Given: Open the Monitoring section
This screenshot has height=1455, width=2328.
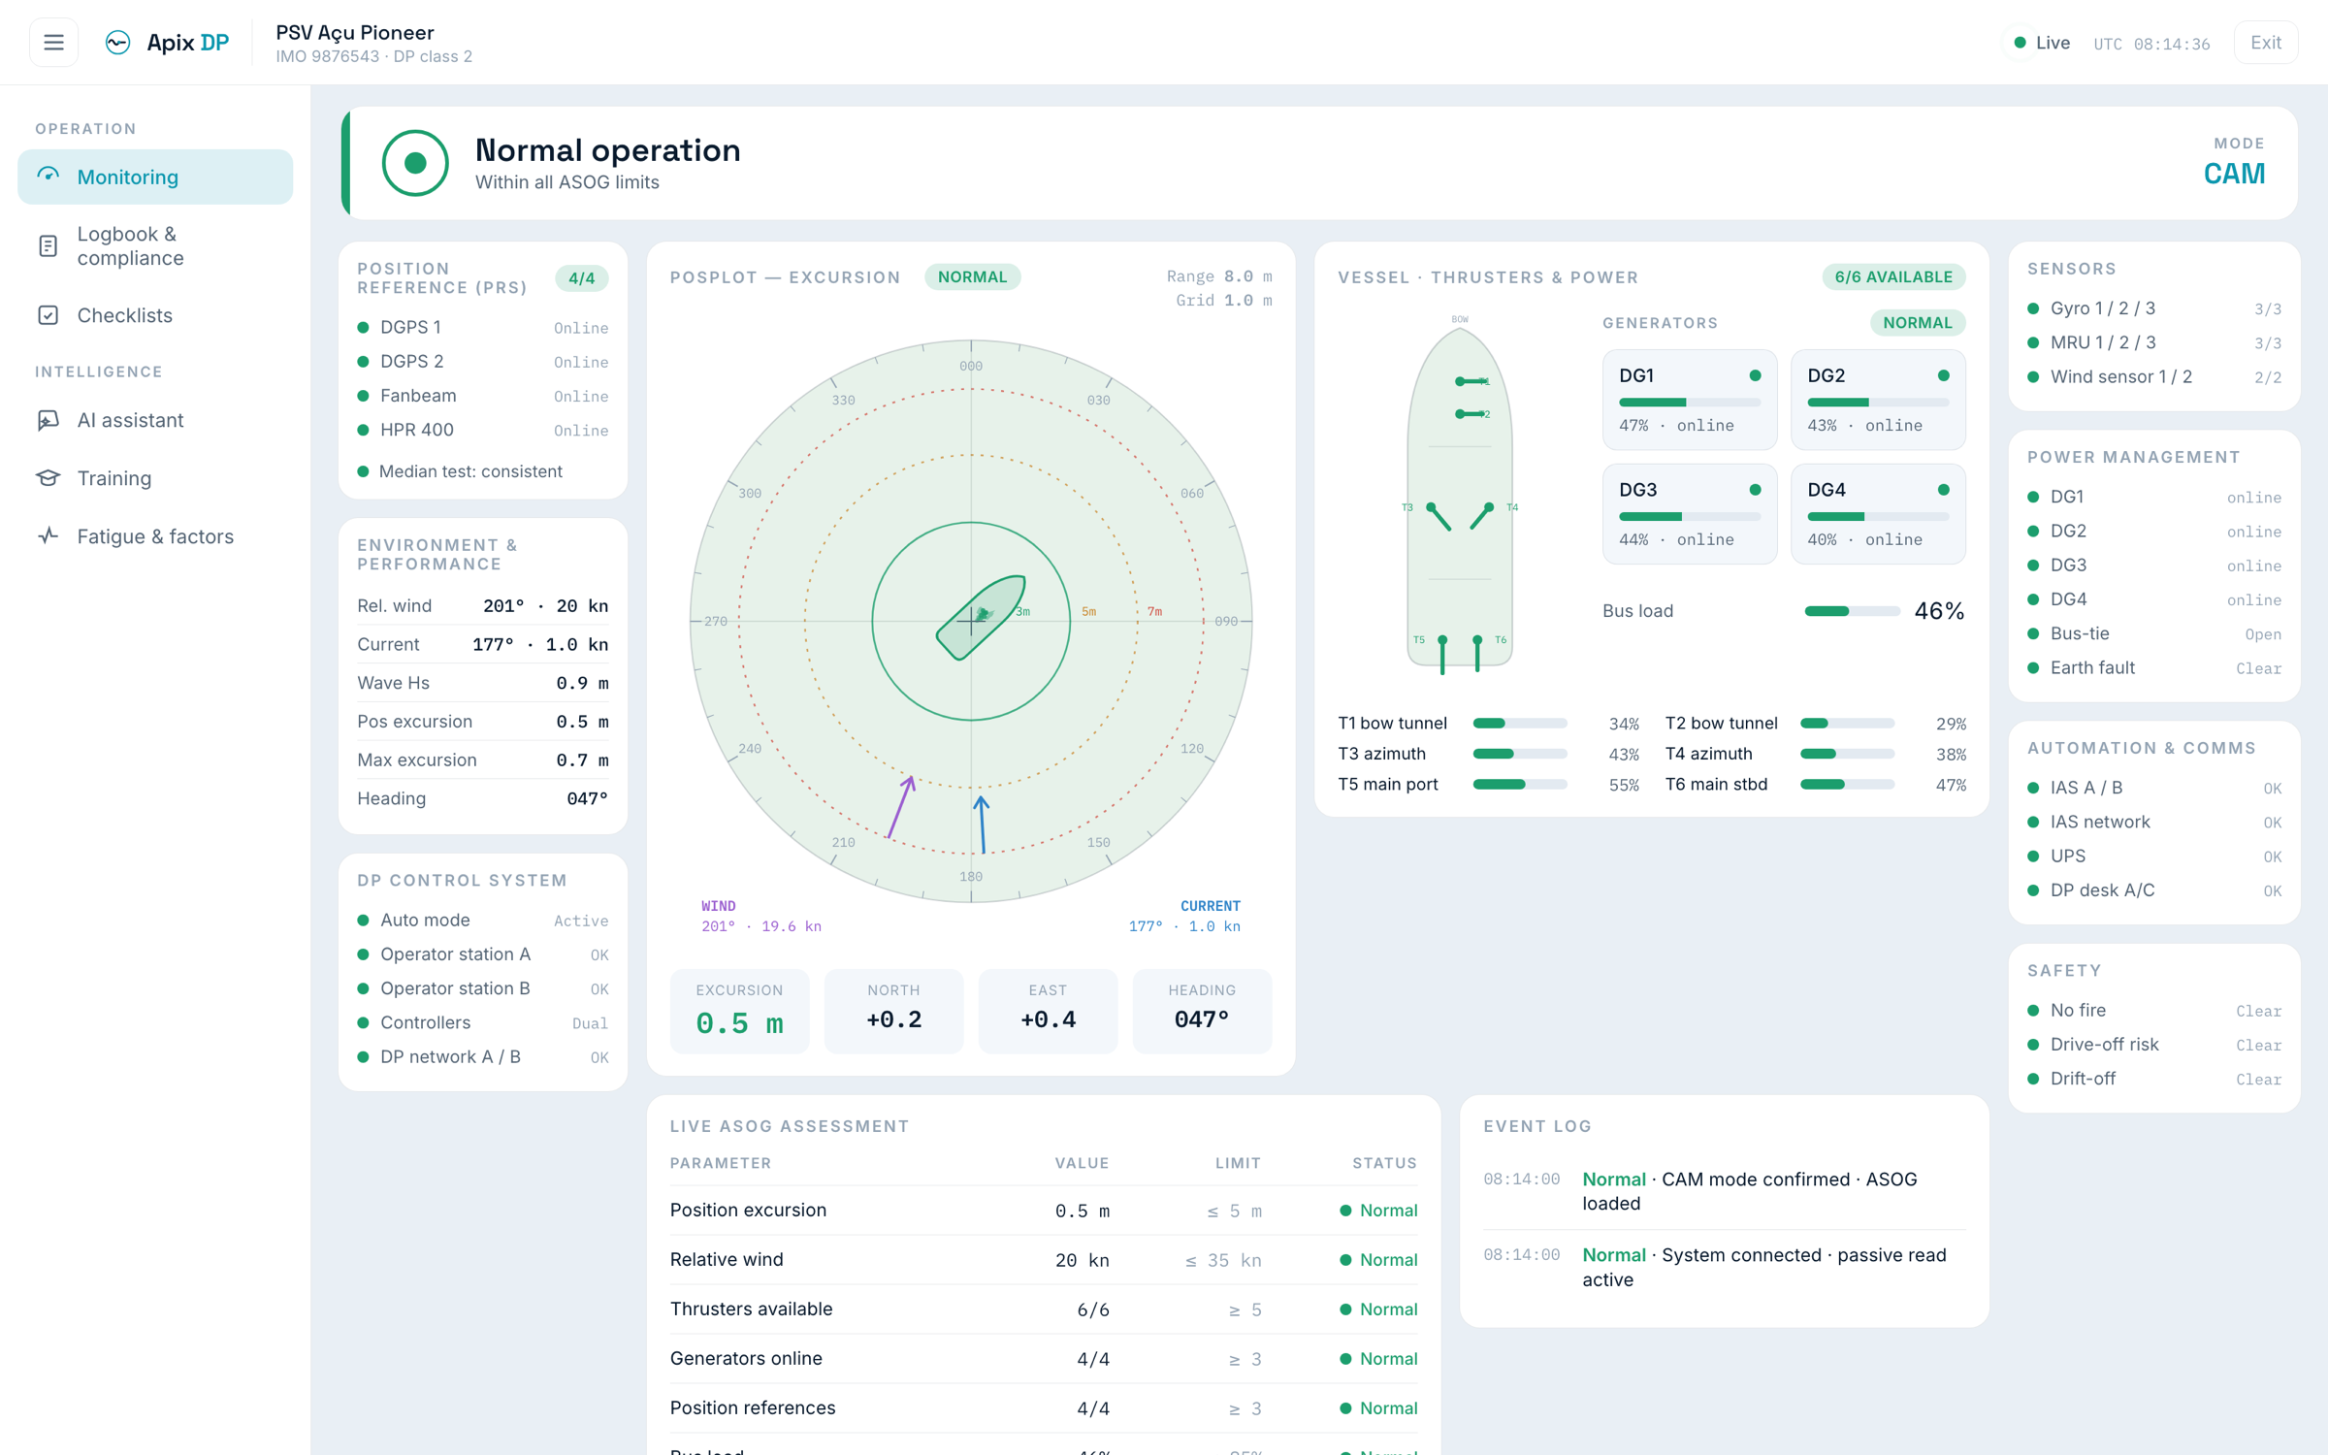Looking at the screenshot, I should pyautogui.click(x=155, y=177).
